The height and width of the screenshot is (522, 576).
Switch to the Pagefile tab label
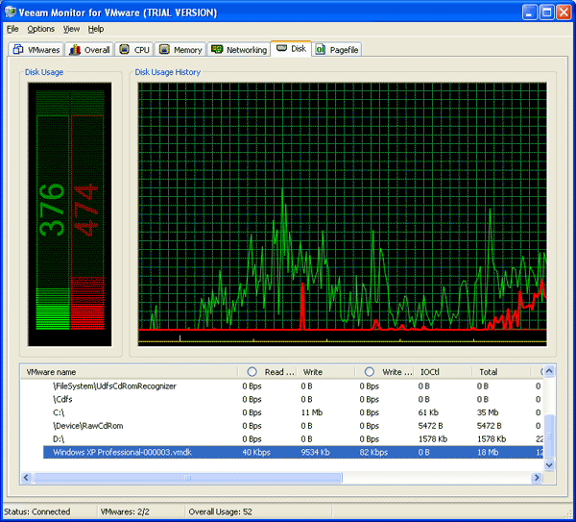click(x=344, y=50)
